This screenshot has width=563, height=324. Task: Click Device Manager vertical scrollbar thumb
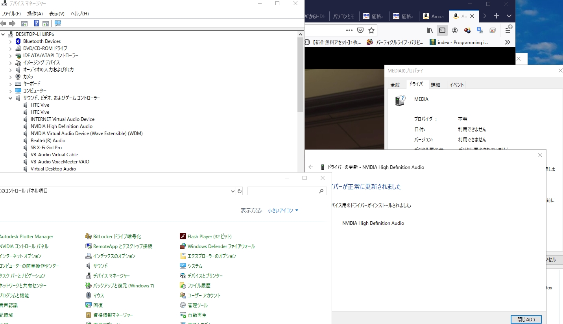tap(301, 75)
